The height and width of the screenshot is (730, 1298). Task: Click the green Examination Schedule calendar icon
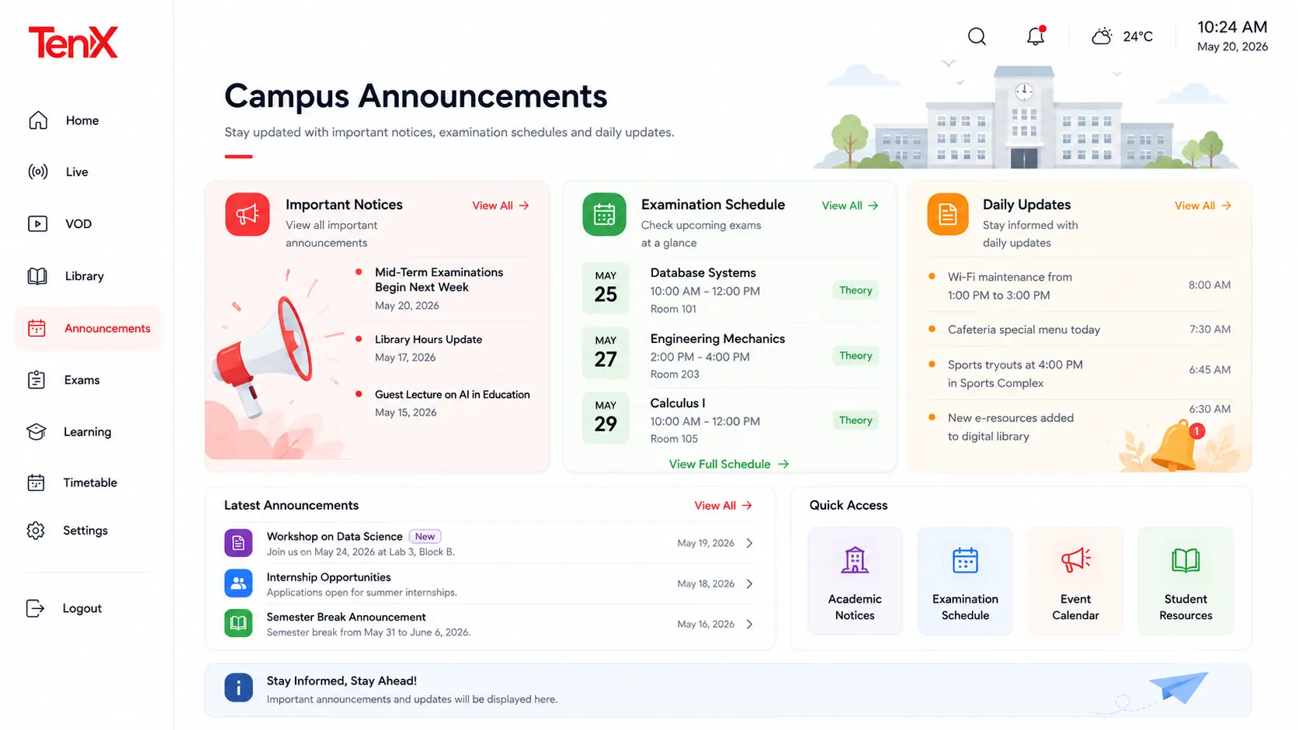point(604,214)
